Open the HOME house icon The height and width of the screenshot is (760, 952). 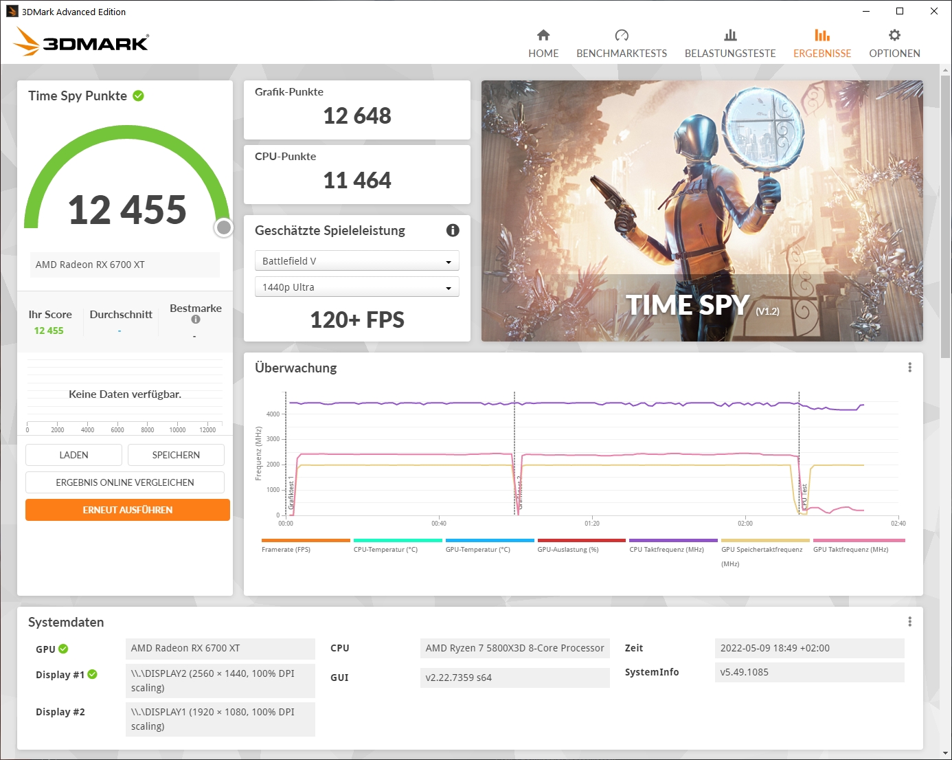point(543,34)
